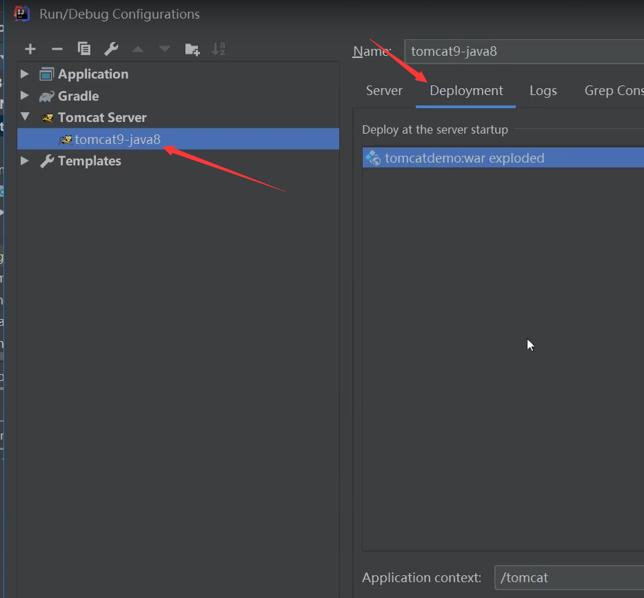Switch to the Logs tab
This screenshot has width=644, height=598.
pyautogui.click(x=543, y=91)
